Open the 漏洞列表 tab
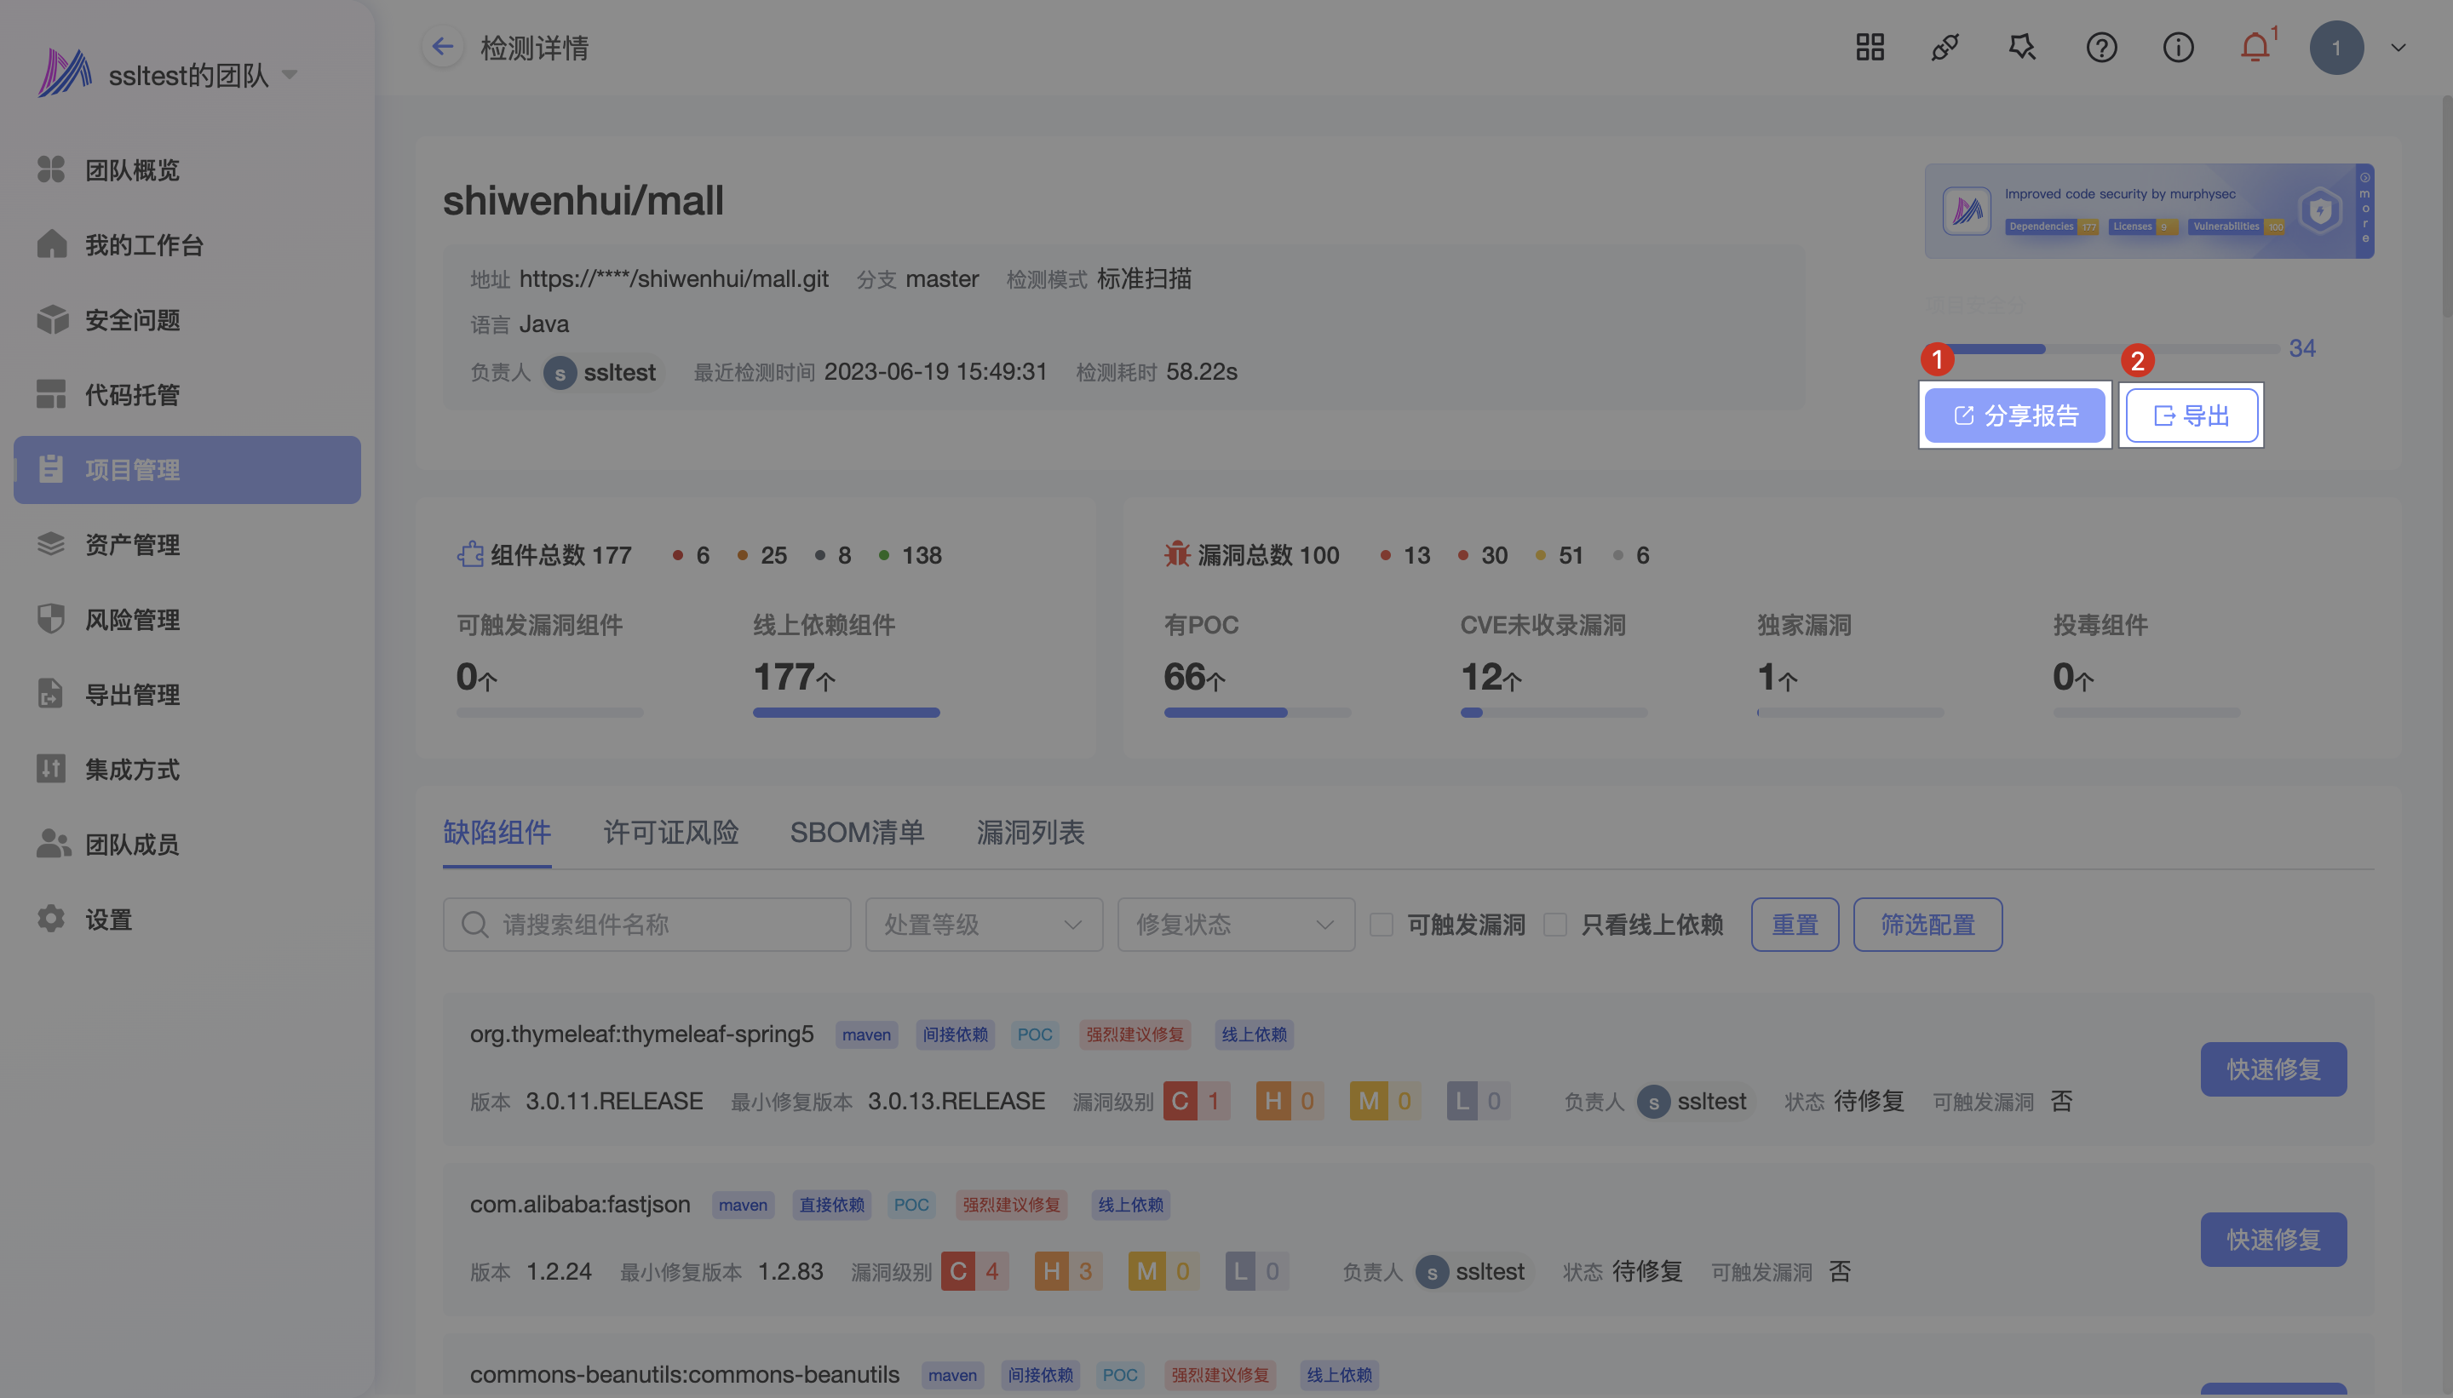Screen dimensions: 2453x1398 (1030, 833)
